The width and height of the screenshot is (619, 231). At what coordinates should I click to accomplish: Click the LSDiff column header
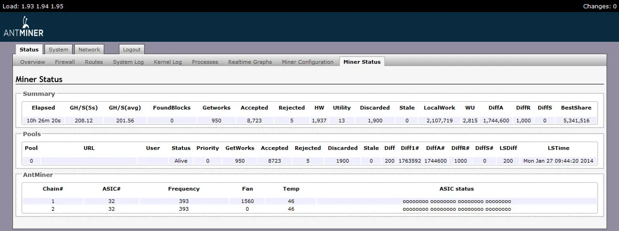(508, 148)
